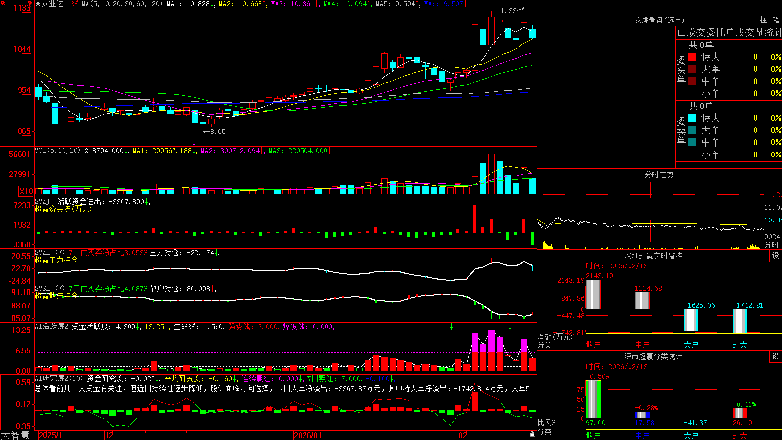This screenshot has height=440, width=782.
Task: Click the MA1: 10.828 value
Action: tap(190, 4)
